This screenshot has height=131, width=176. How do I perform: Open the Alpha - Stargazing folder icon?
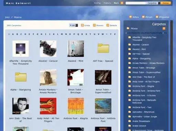click(x=21, y=77)
